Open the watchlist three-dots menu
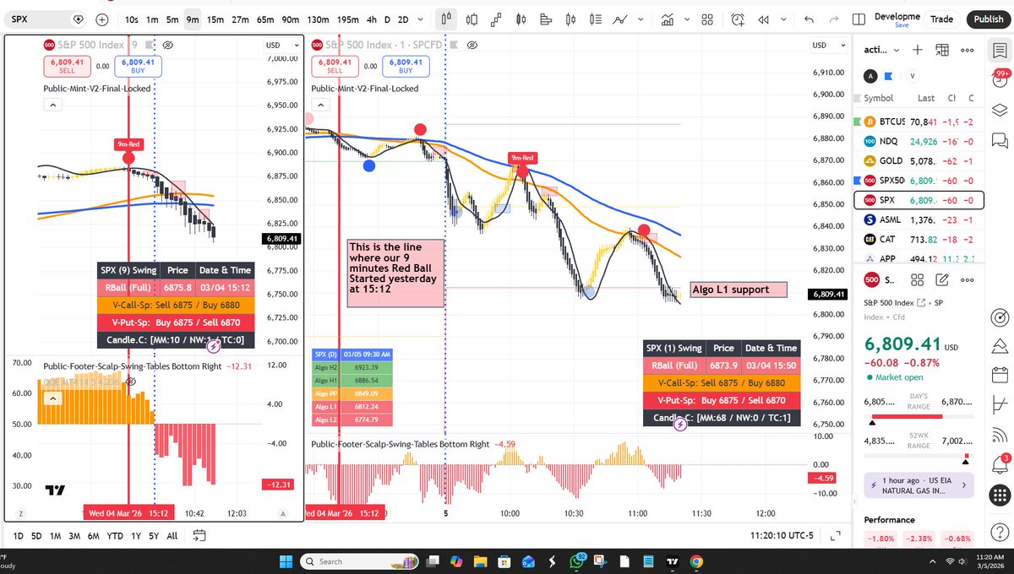 coord(968,50)
